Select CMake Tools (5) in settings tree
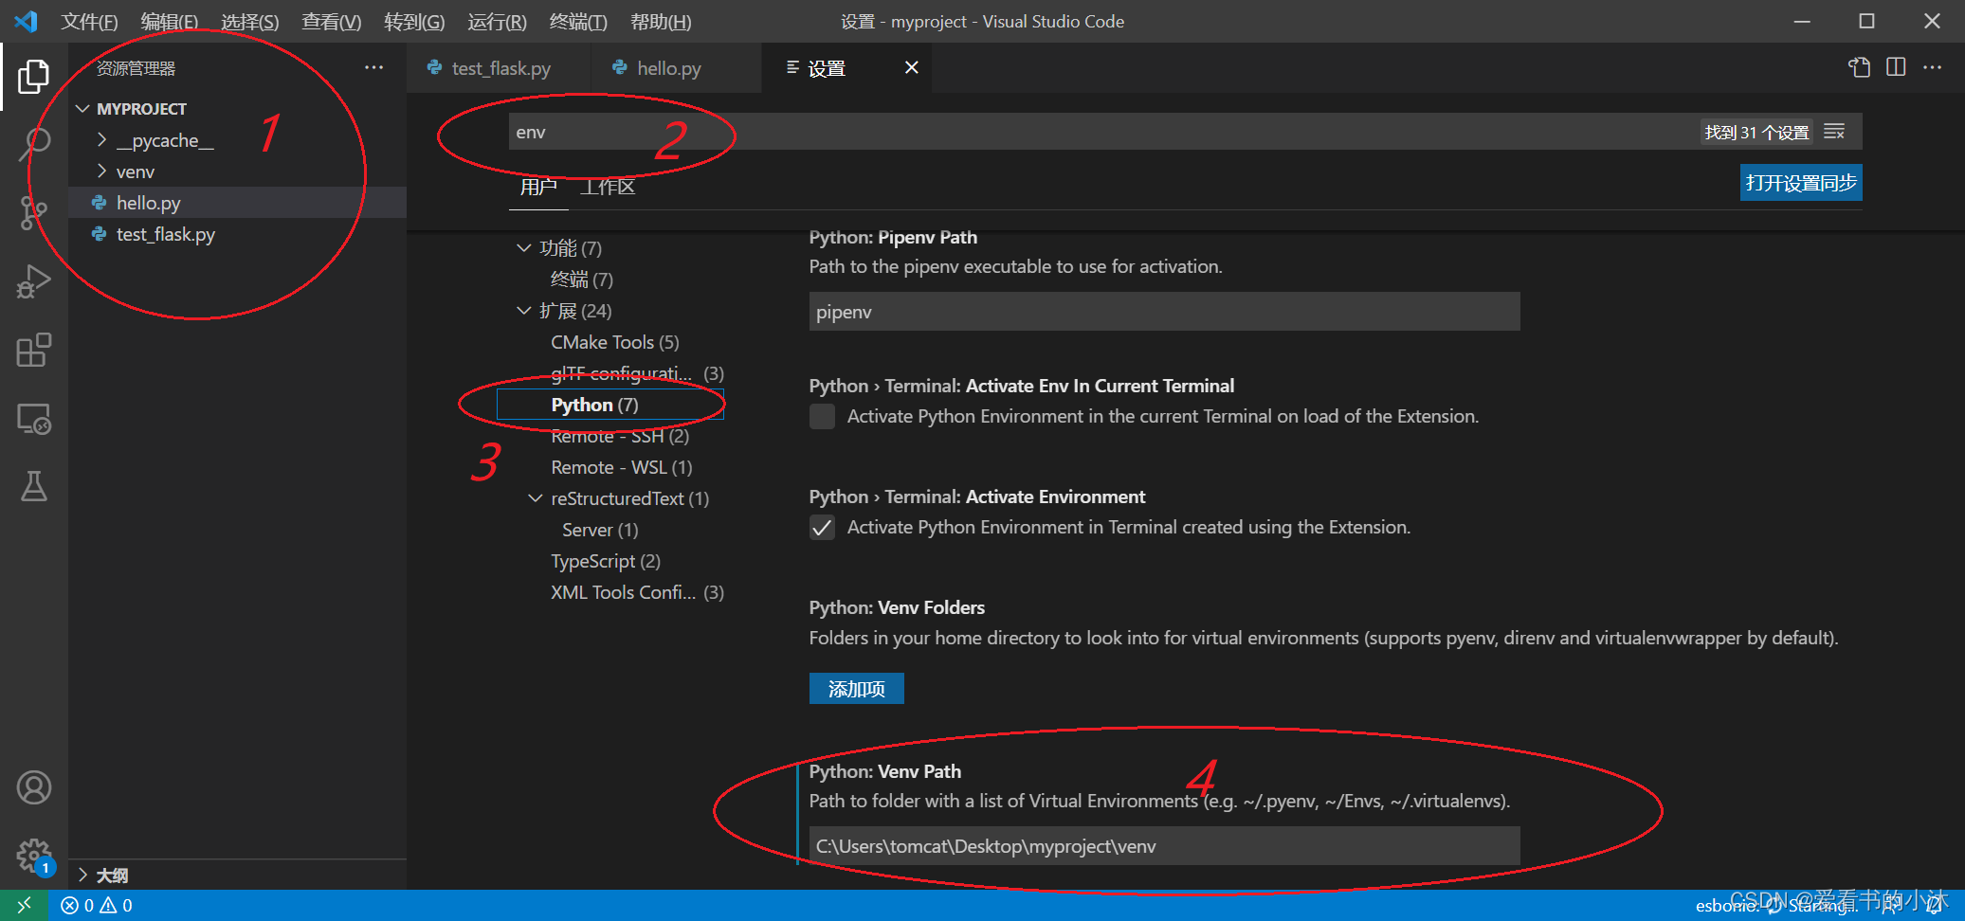The height and width of the screenshot is (921, 1965). [x=615, y=342]
